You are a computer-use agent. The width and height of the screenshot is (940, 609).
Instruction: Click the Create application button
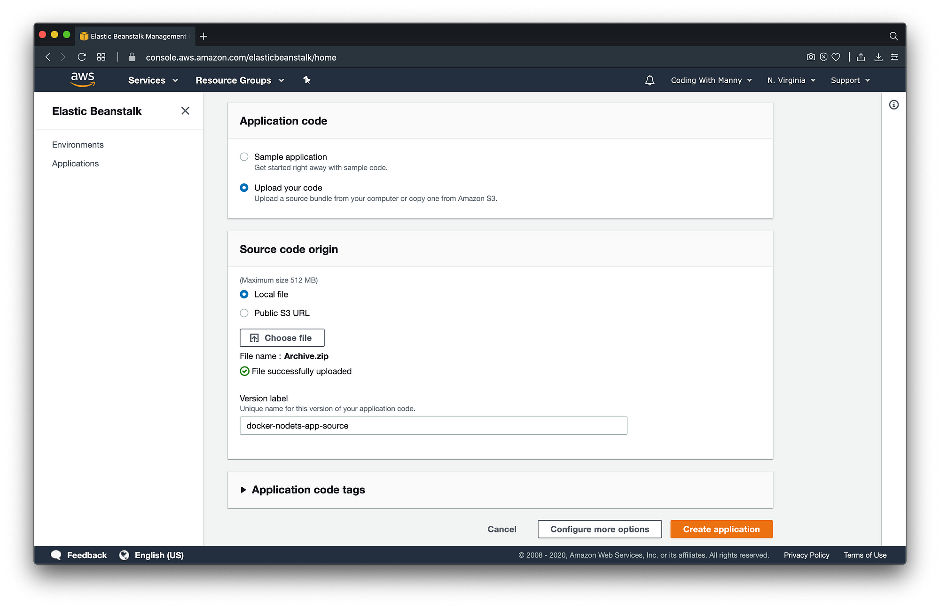tap(721, 529)
